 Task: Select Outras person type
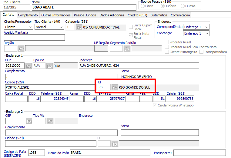coord(182,6)
